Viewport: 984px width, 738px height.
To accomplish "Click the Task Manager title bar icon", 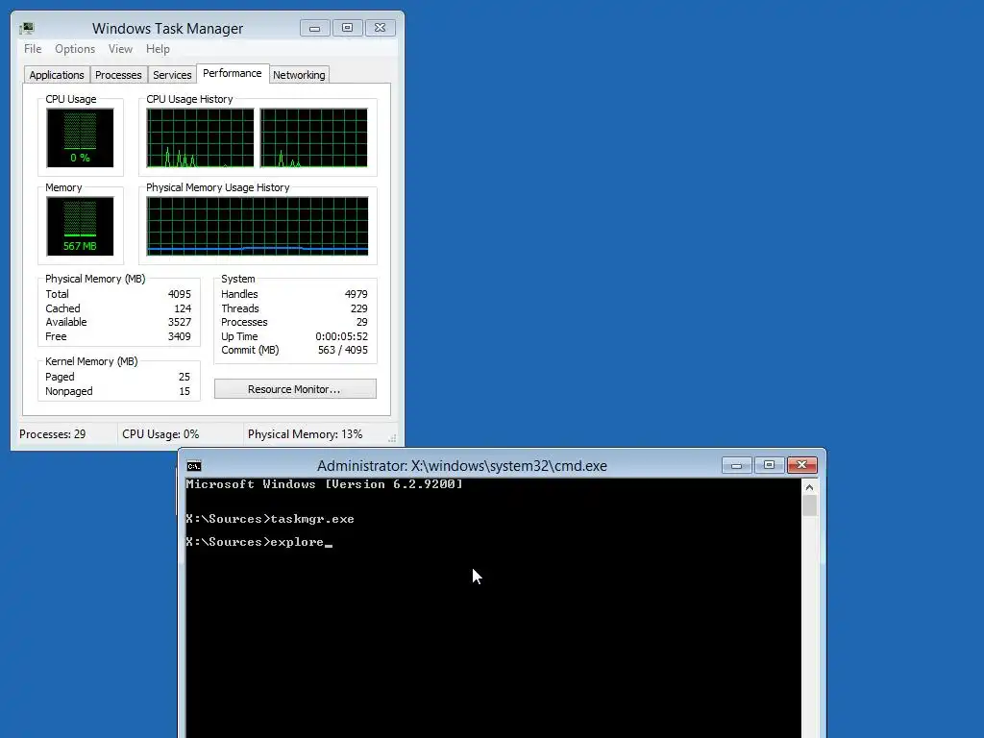I will coord(27,28).
